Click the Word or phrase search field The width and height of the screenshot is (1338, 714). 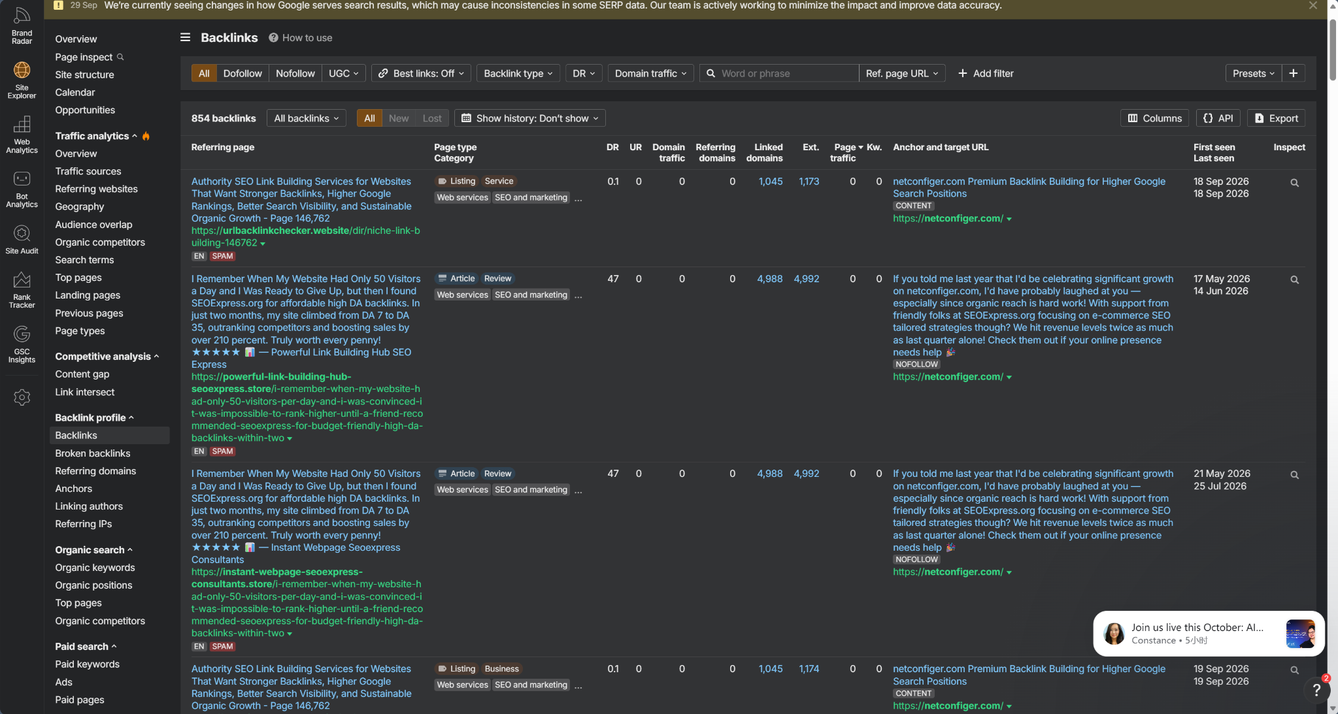click(779, 73)
